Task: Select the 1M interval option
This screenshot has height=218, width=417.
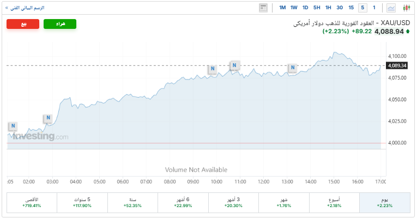Action: [x=282, y=8]
